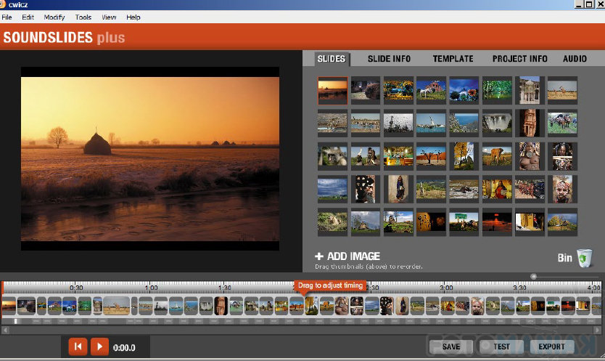Screen dimensions: 605x361
Task: Click the first sunset slide in the timeline
Action: pos(9,306)
